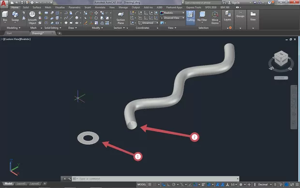300x188 pixels.
Task: Open the Decimal units dropdown
Action: [x=265, y=184]
